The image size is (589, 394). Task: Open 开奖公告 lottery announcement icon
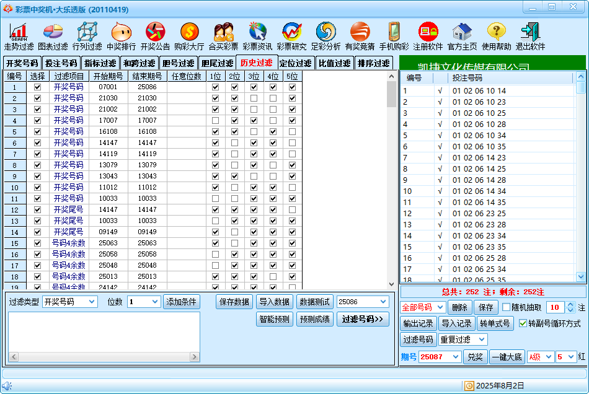[155, 32]
